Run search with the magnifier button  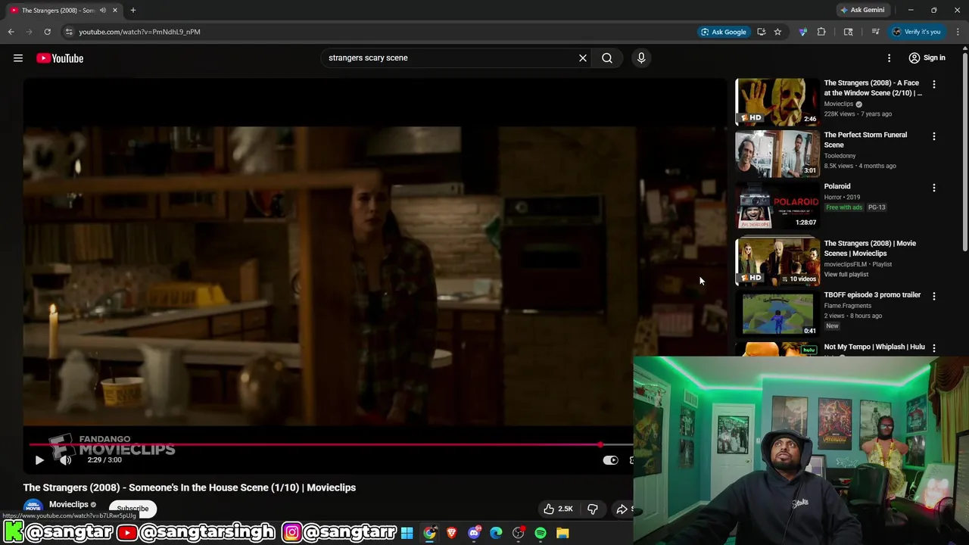(x=607, y=58)
